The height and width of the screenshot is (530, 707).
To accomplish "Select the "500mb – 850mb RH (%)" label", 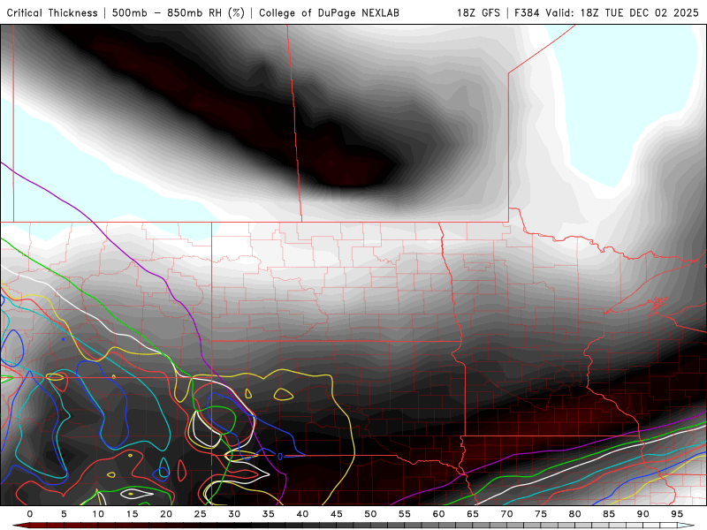I will (x=179, y=13).
